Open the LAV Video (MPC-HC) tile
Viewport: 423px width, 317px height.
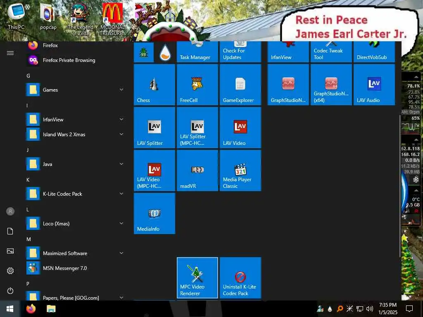click(154, 170)
